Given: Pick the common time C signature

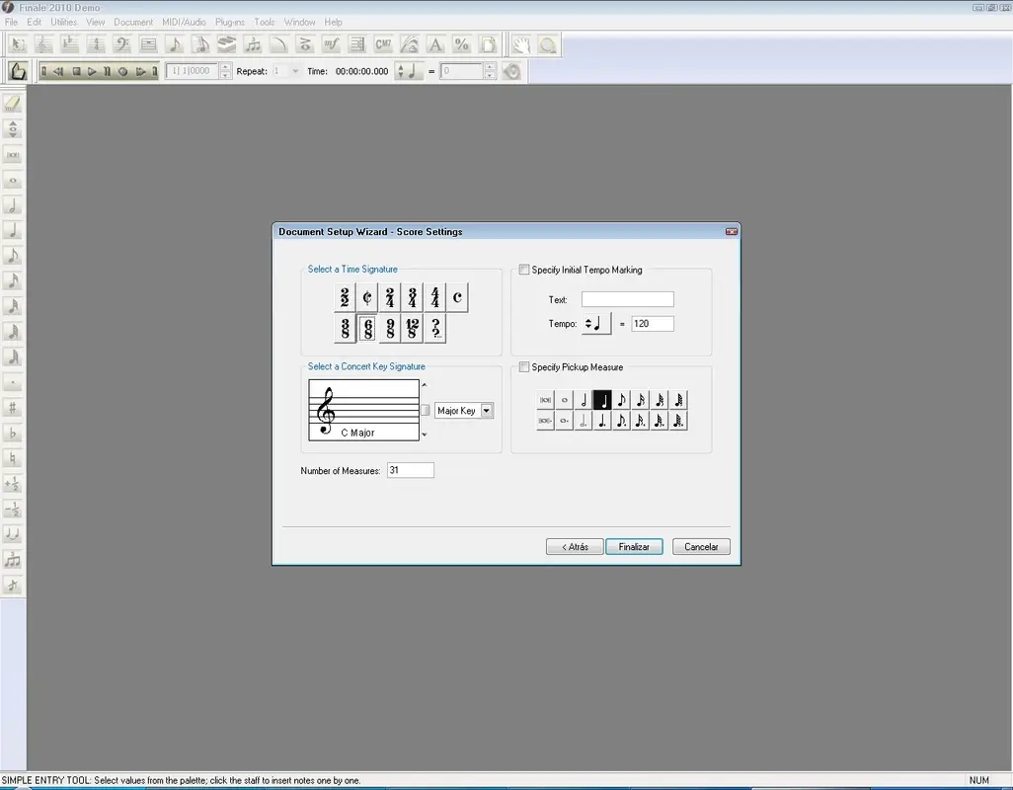Looking at the screenshot, I should click(x=457, y=296).
